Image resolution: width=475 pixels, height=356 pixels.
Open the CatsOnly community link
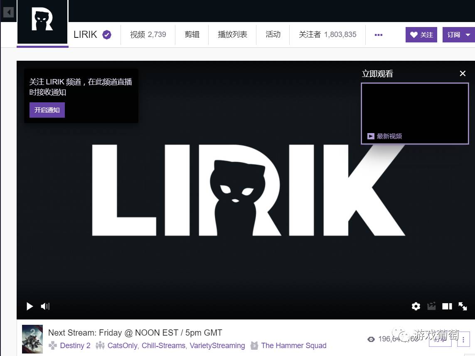point(123,345)
